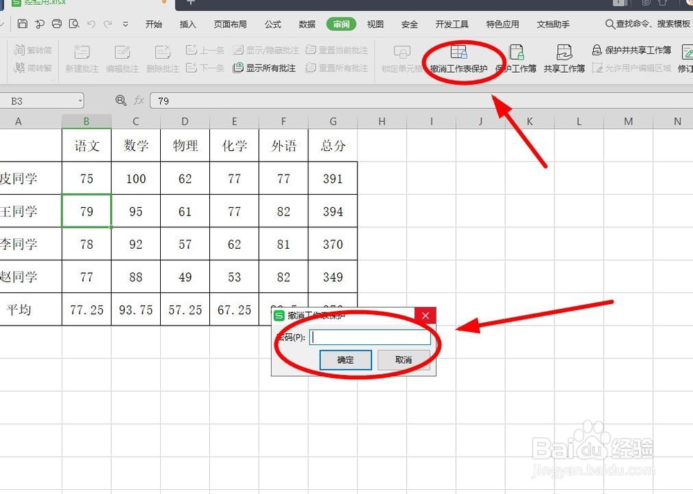Click the fx insert function icon
Viewport: 693px width, 494px height.
tap(139, 100)
